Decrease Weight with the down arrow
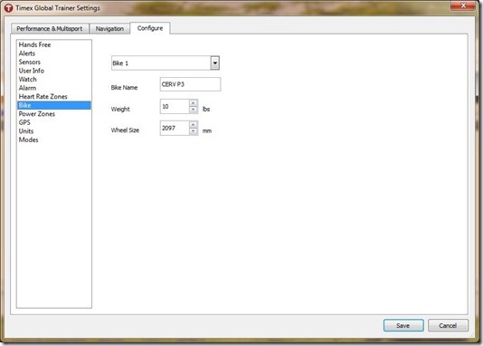Viewport: 483px width, 346px height. [194, 110]
